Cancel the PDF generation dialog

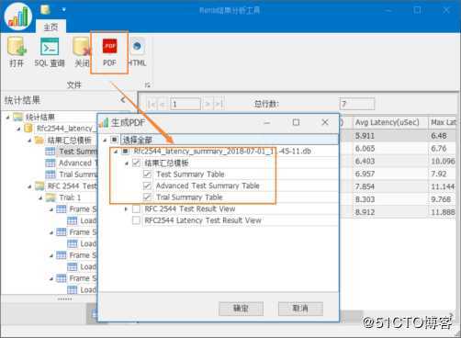pyautogui.click(x=300, y=309)
